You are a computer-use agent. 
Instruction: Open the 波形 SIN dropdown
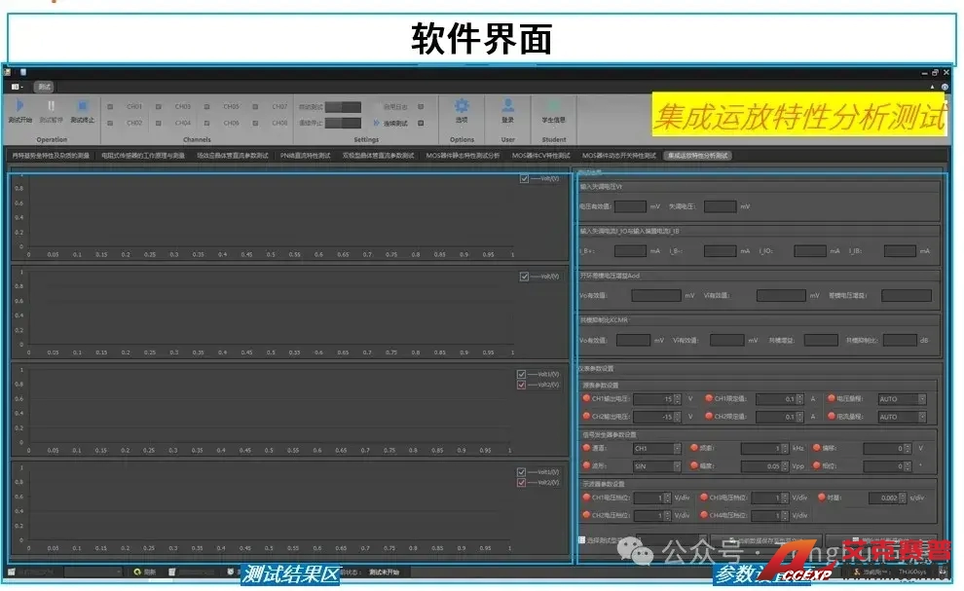[x=676, y=466]
